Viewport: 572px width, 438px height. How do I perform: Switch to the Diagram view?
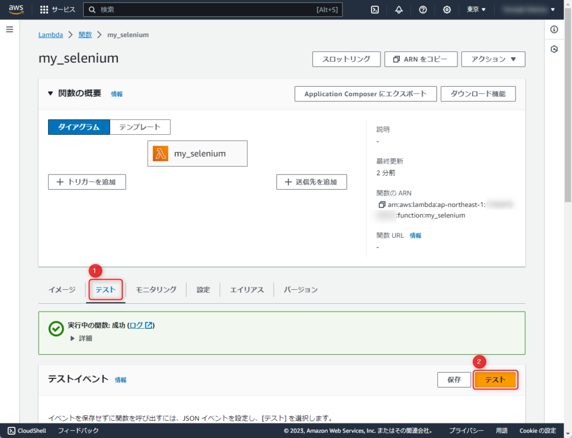tap(79, 127)
